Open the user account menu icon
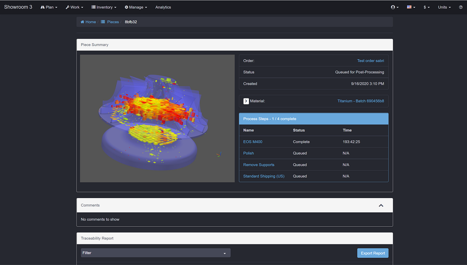This screenshot has height=265, width=467. click(394, 7)
